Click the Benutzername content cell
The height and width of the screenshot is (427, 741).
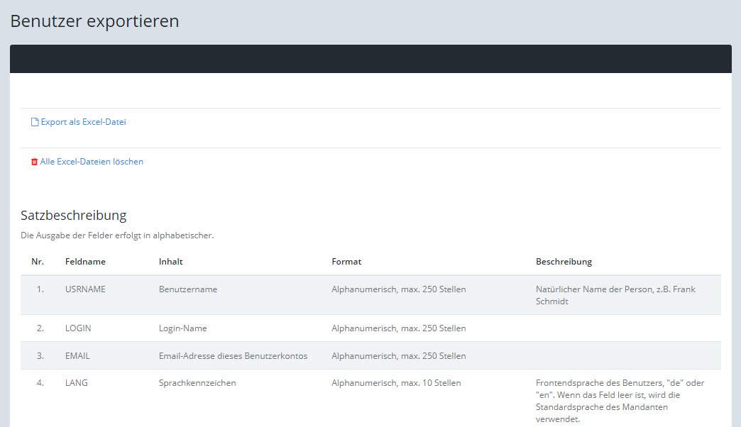188,289
